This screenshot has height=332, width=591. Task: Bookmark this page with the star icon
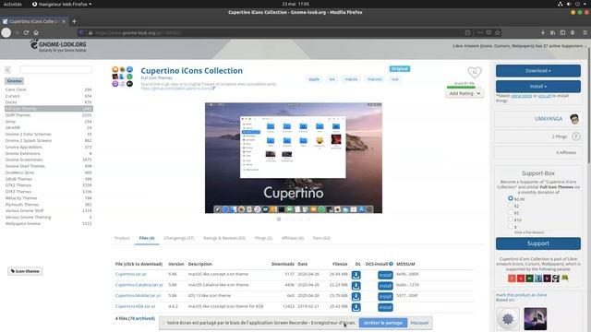[x=498, y=33]
